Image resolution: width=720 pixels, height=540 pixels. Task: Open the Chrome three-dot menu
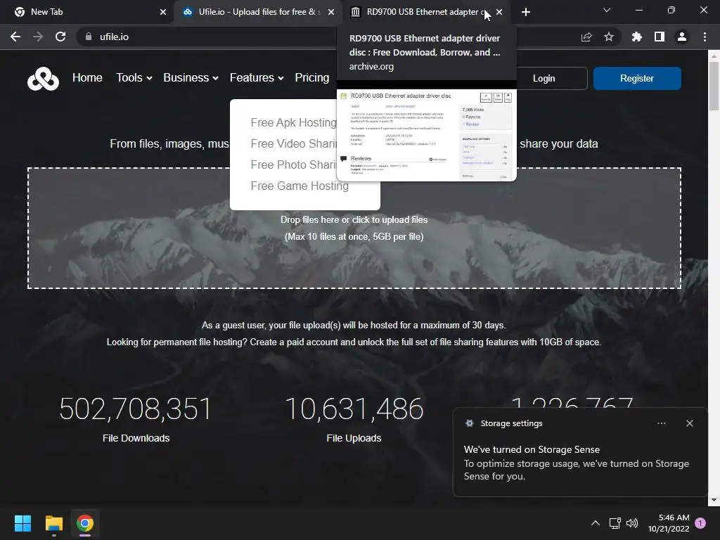click(705, 37)
